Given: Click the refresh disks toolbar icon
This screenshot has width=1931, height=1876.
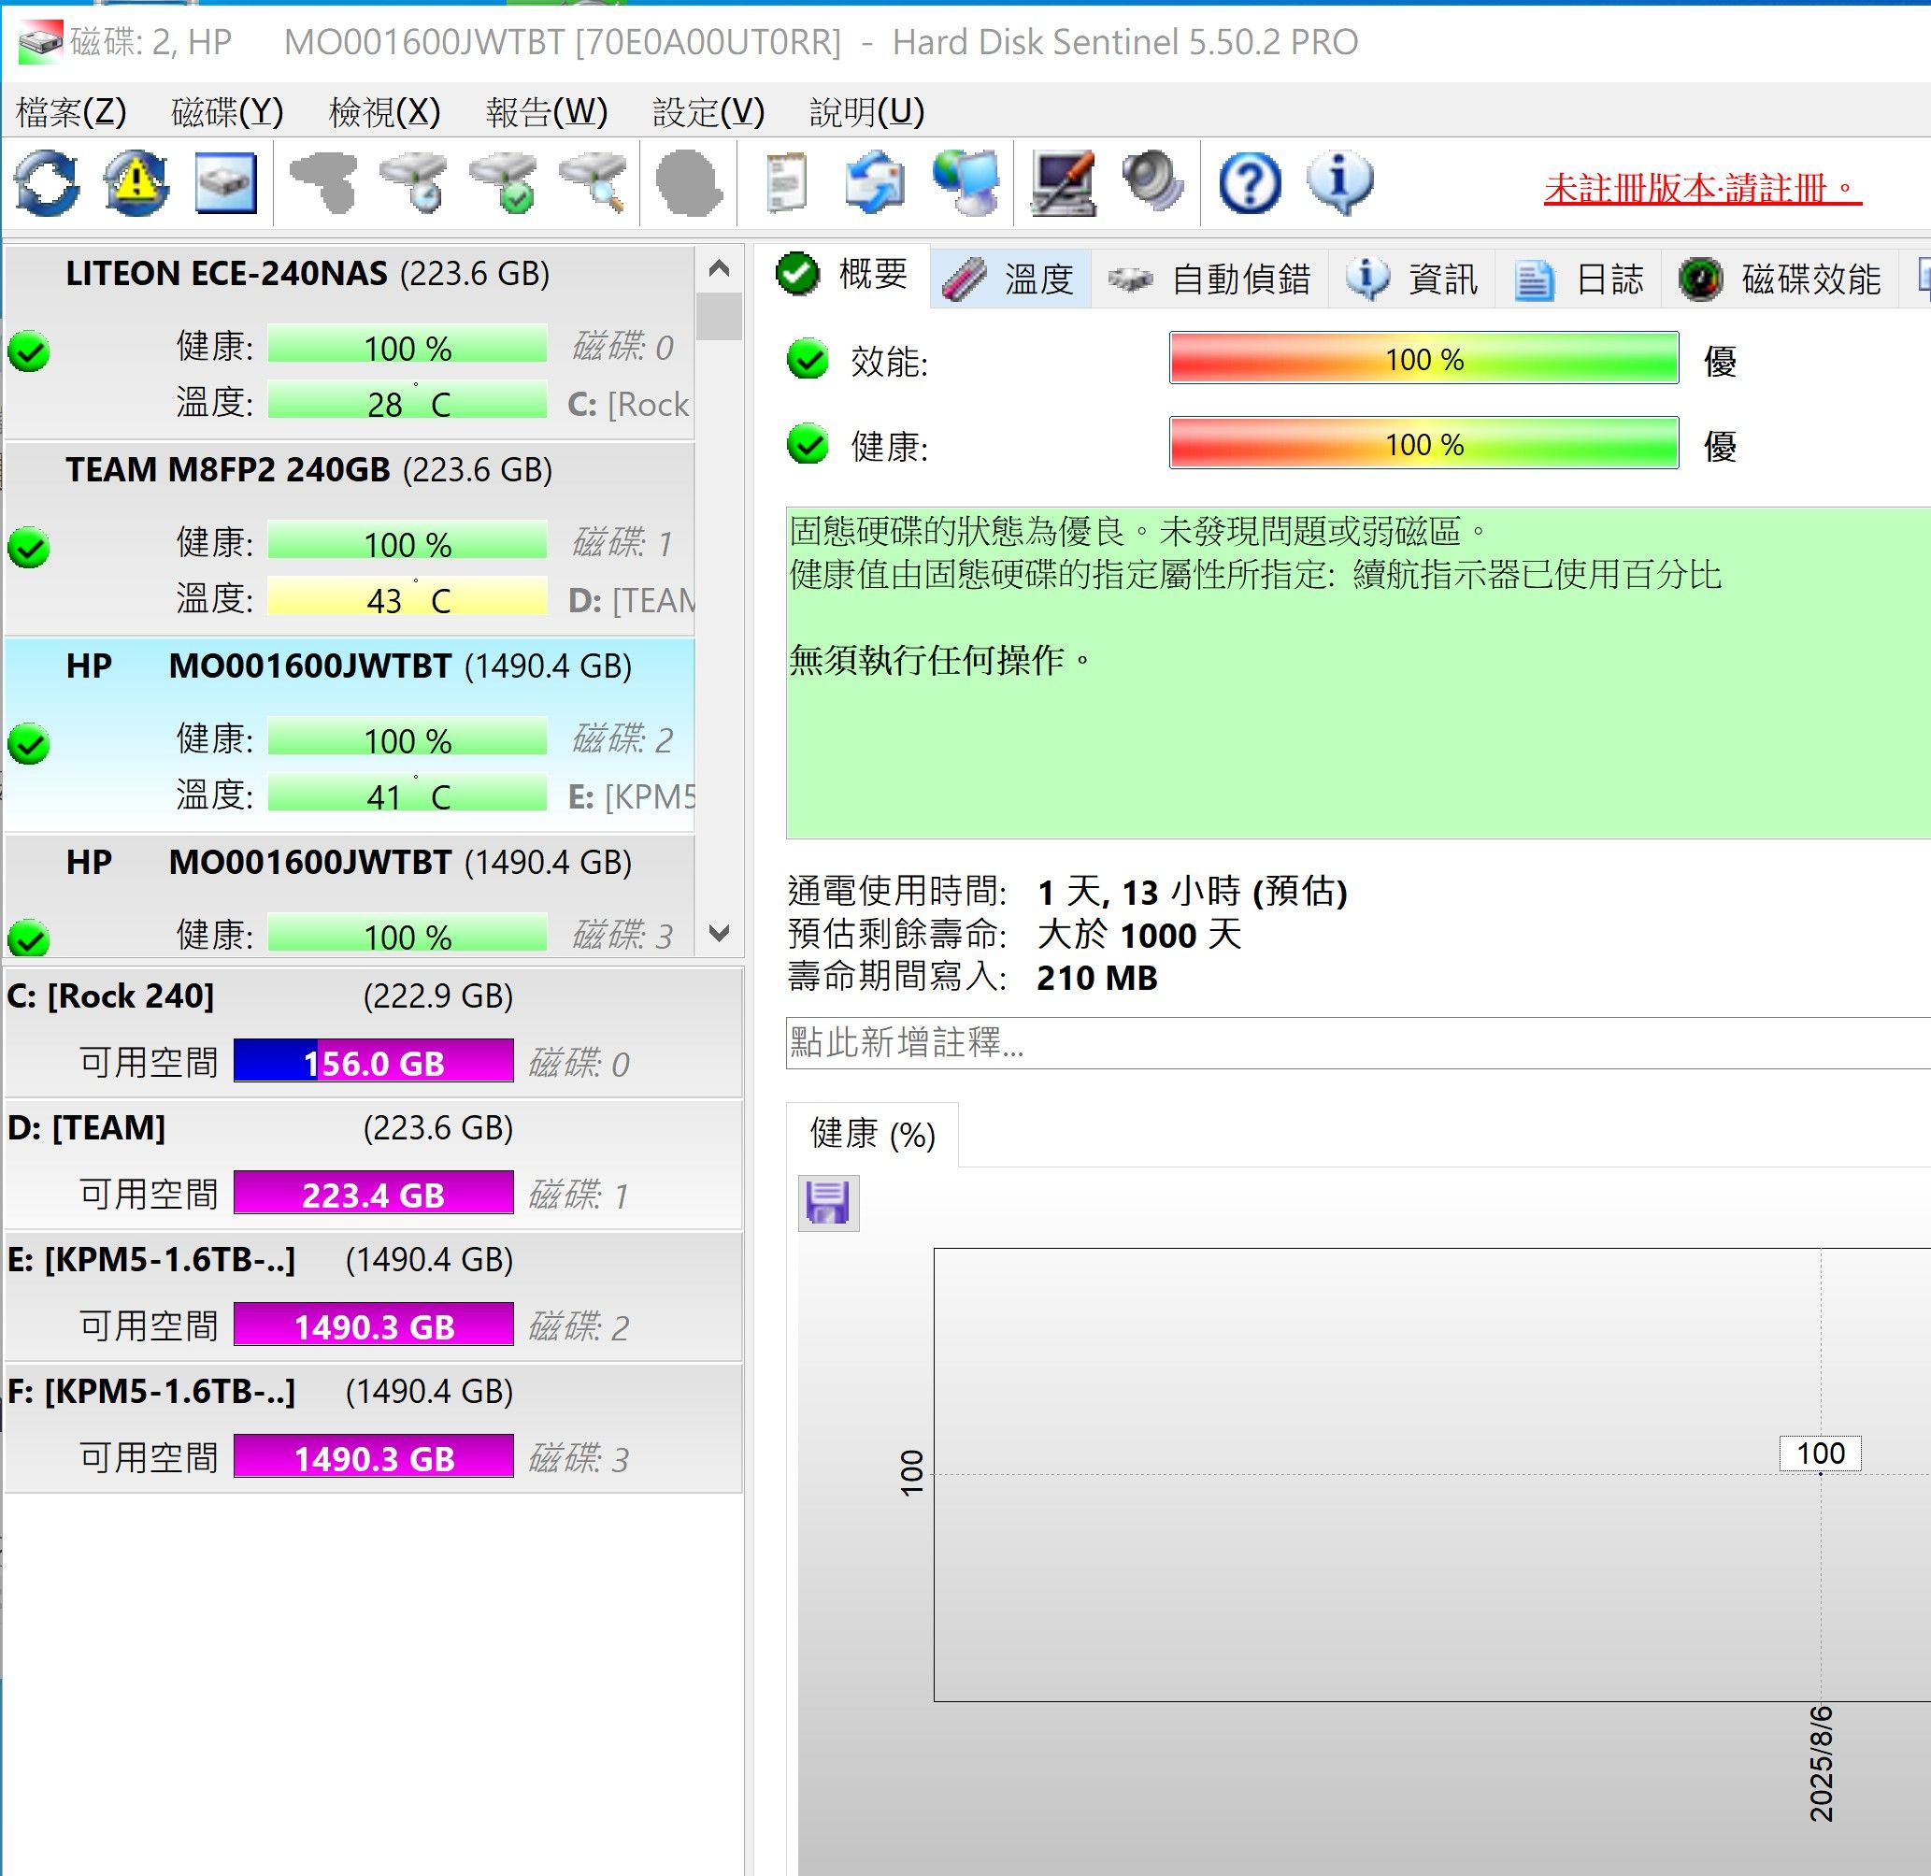Looking at the screenshot, I should coord(47,183).
